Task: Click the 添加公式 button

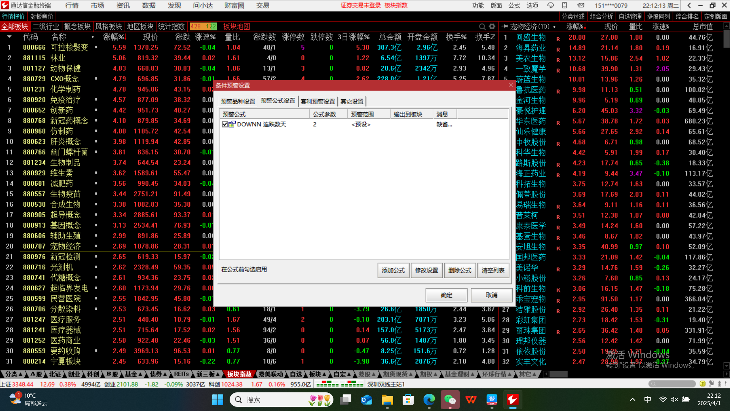Action: point(393,270)
